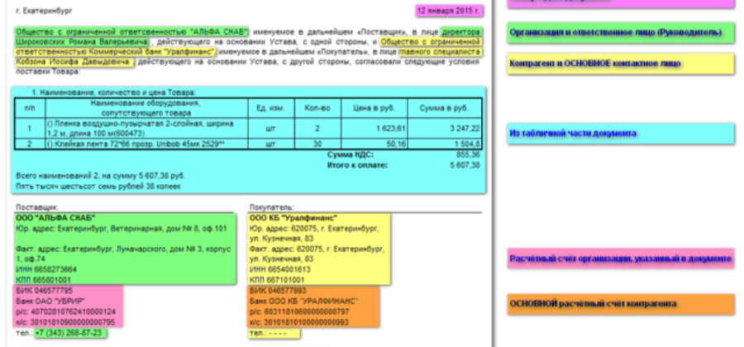Viewport: 744px width, 347px height.
Task: Click the account 'к/с: 30101810100000000993'
Action: coord(299,322)
